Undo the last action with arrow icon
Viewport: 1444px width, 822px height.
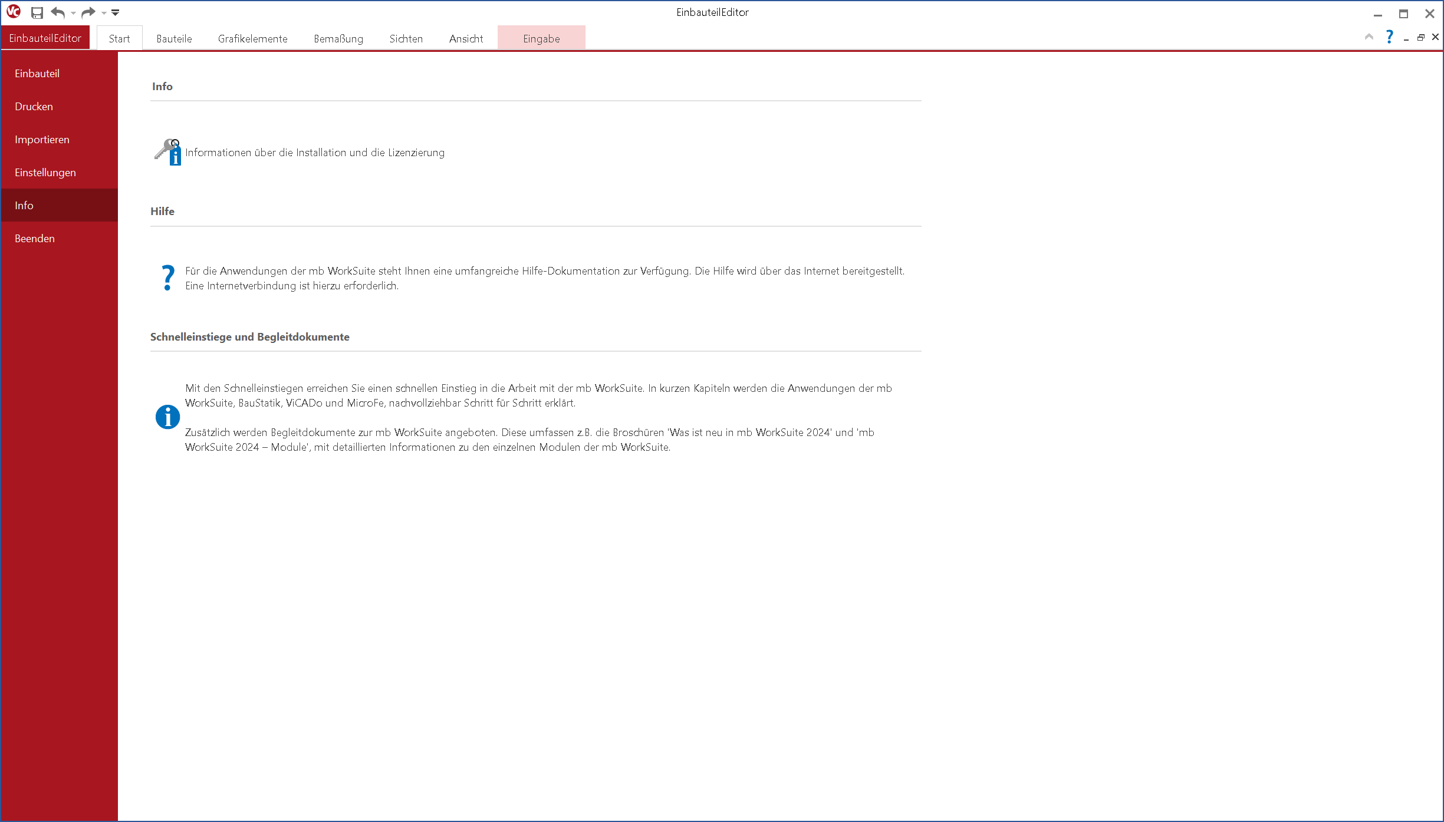(58, 12)
